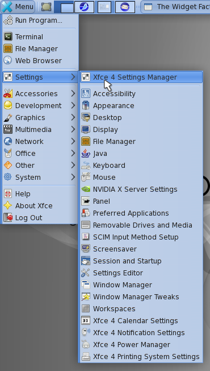The width and height of the screenshot is (210, 371).
Task: Expand the System submenu arrow
Action: tap(73, 177)
